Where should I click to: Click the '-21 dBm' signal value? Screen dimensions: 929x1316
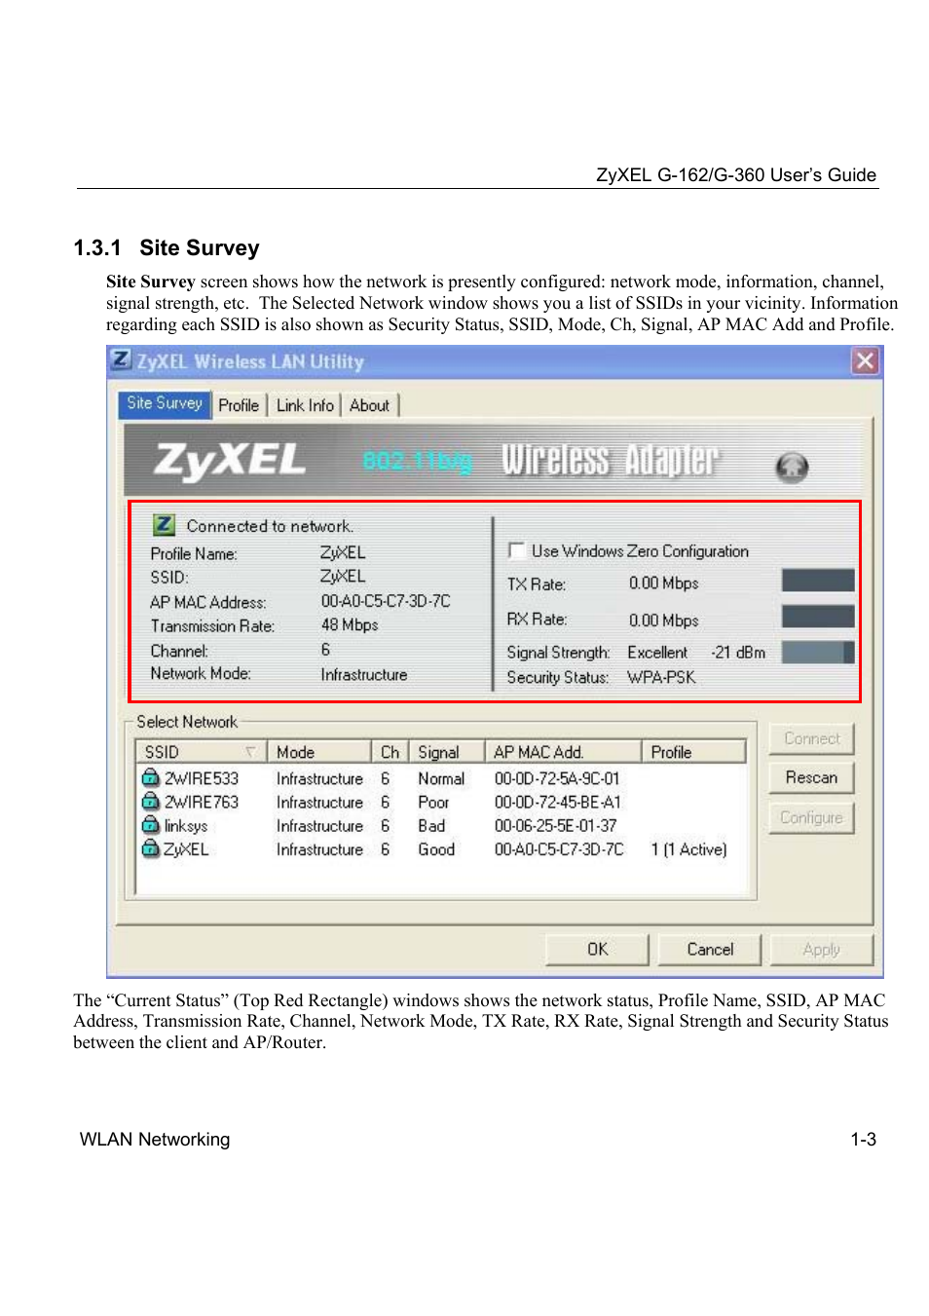(x=738, y=652)
